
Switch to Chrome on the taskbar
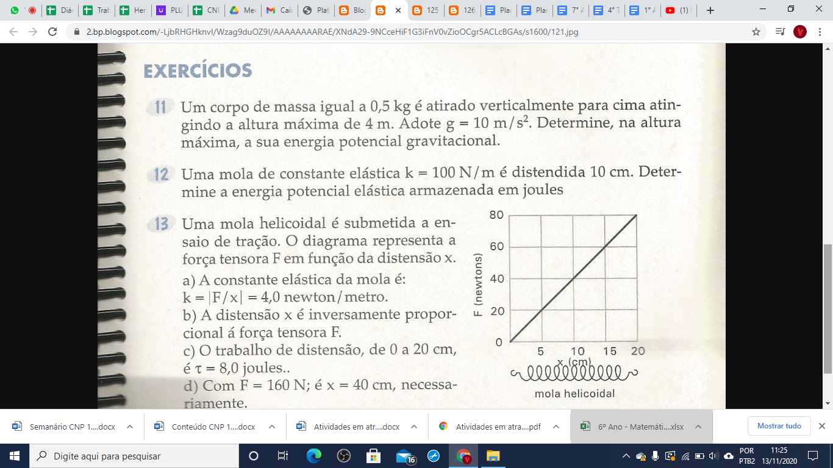pyautogui.click(x=463, y=456)
